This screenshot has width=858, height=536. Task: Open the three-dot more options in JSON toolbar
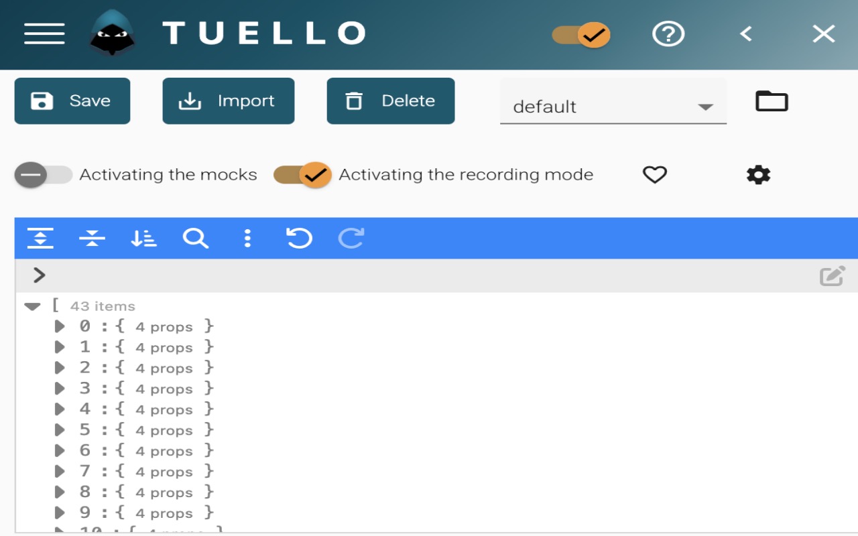click(247, 238)
